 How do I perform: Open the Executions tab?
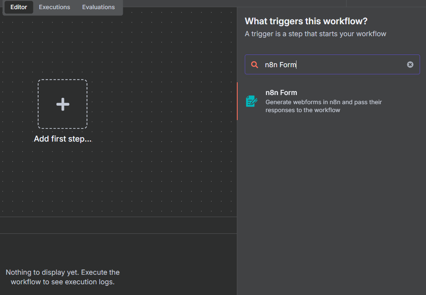(54, 7)
